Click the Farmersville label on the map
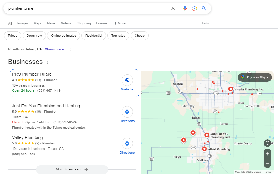The width and height of the screenshot is (278, 177). point(252,106)
